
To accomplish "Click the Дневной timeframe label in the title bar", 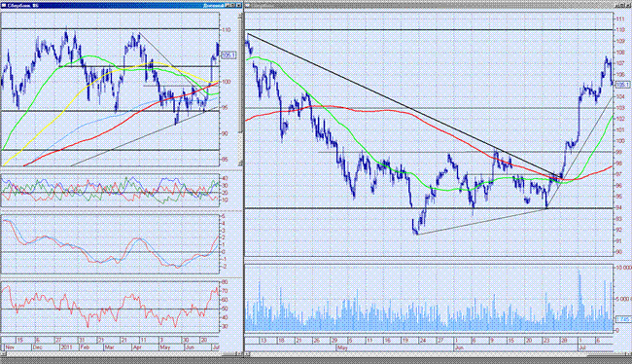I will coord(214,5).
